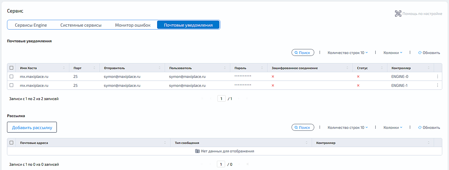Open Колонки dropdown above Почтовые уведомления table
The height and width of the screenshot is (170, 449).
pyautogui.click(x=393, y=53)
